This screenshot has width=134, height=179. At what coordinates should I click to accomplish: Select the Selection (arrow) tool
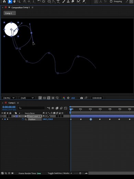[x=10, y=1]
